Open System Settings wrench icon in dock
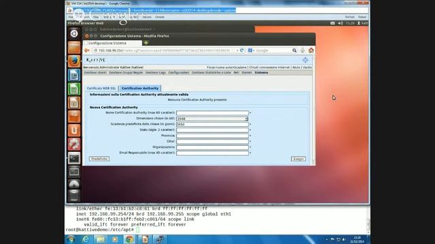Screen dimensions: 435x244 point(74,144)
